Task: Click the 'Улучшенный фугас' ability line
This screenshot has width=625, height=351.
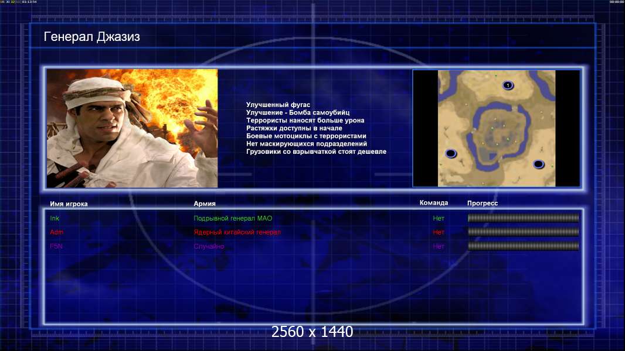Action: (x=278, y=105)
